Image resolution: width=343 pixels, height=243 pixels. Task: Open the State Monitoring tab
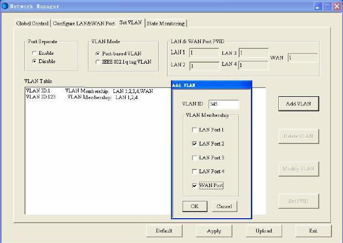click(165, 23)
